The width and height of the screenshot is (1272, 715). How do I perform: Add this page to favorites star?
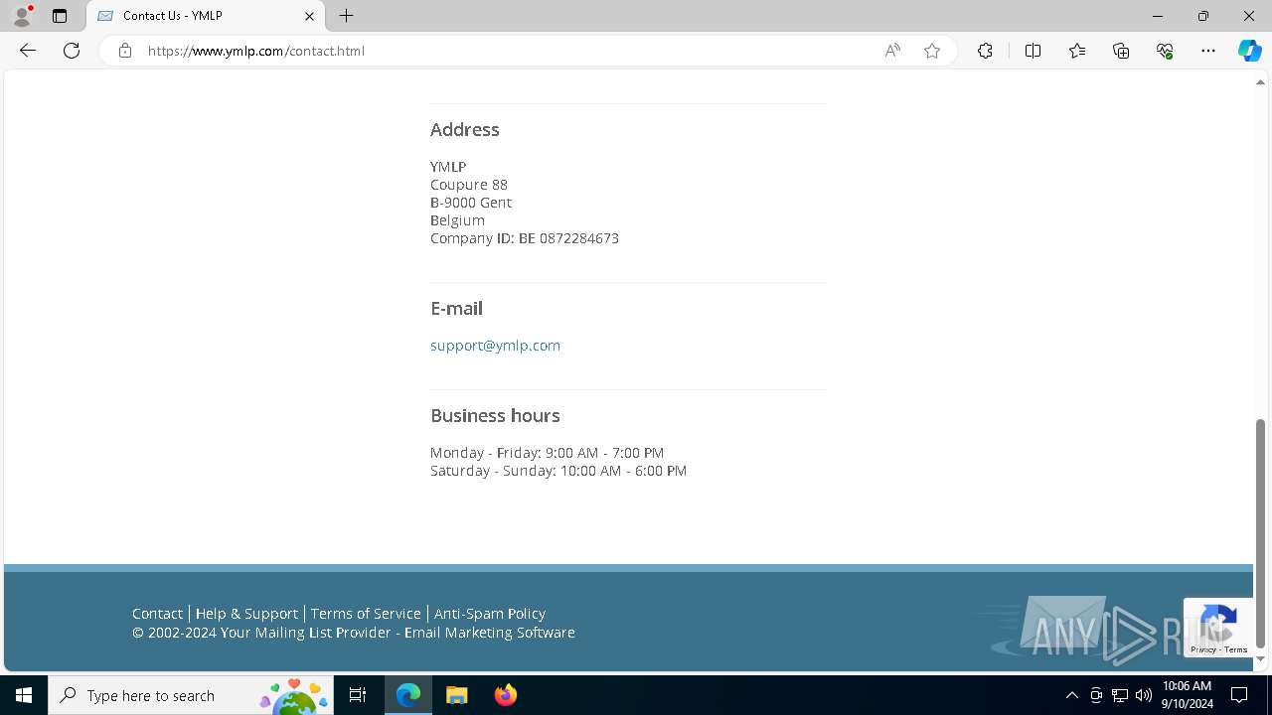[932, 51]
